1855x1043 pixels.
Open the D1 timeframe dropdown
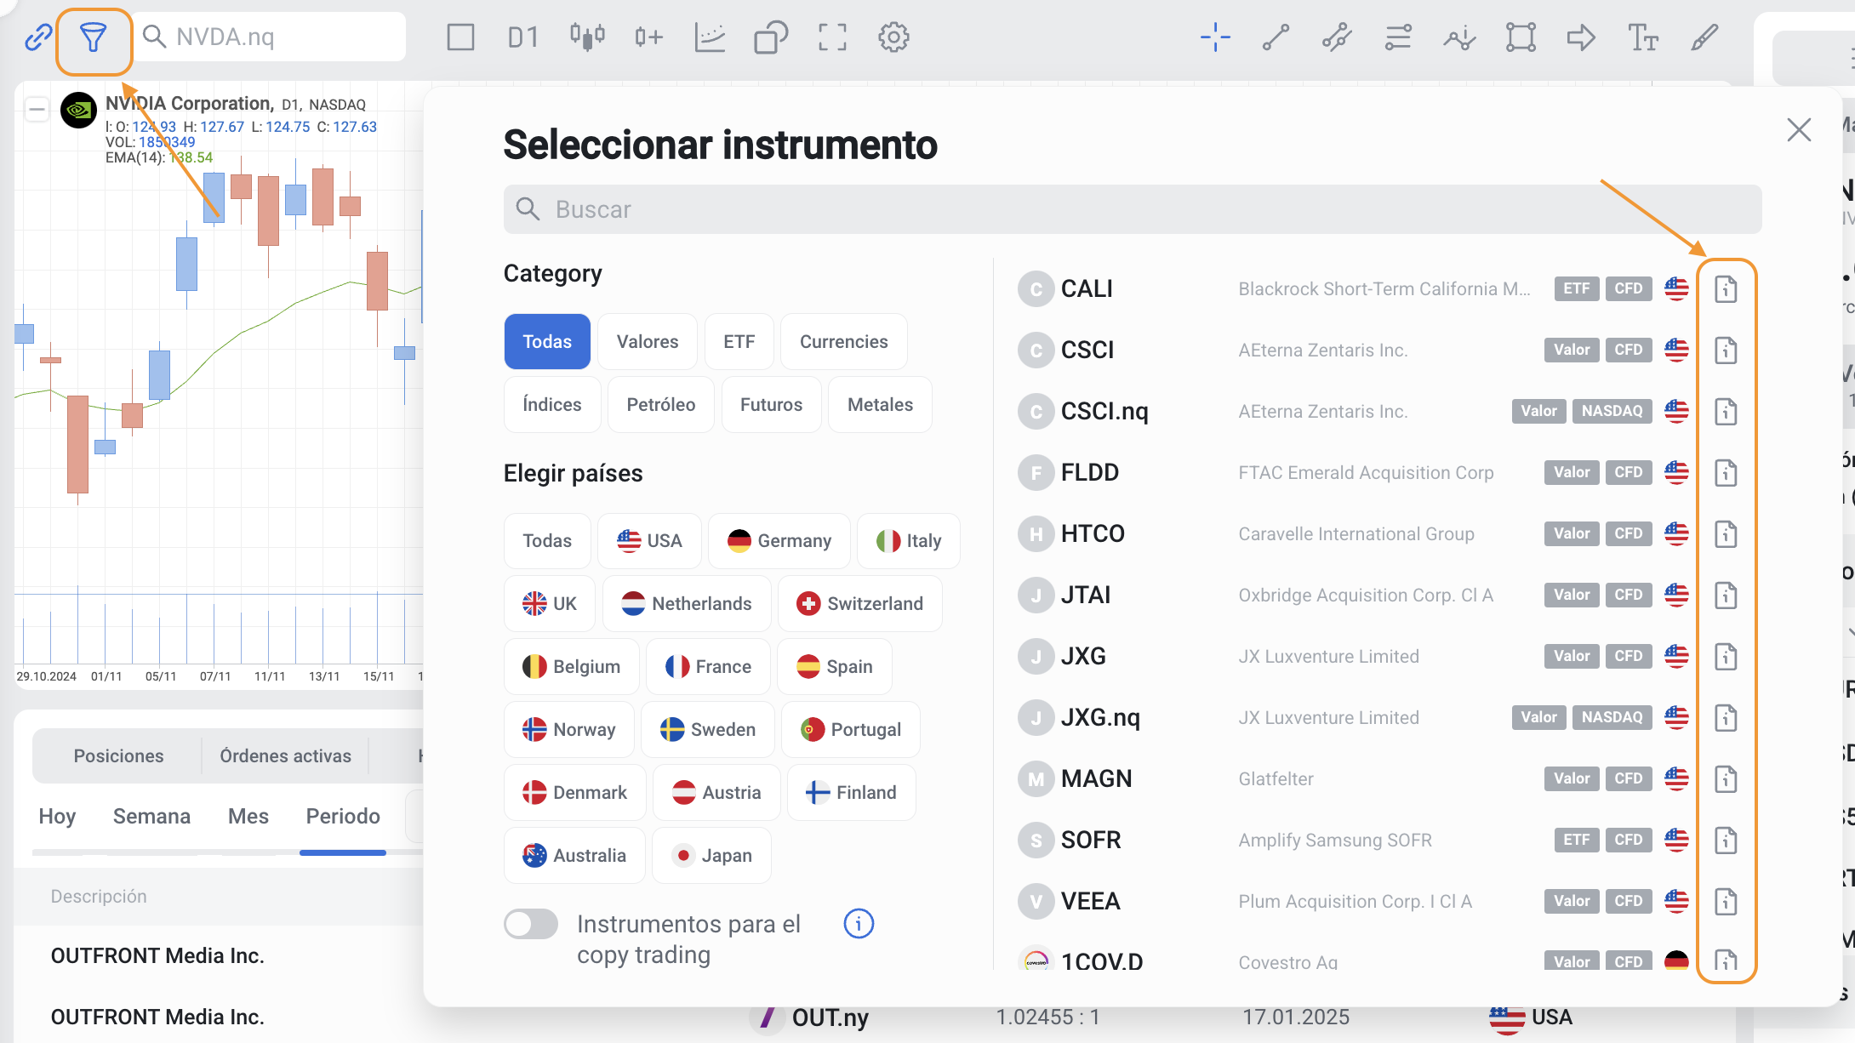523,37
